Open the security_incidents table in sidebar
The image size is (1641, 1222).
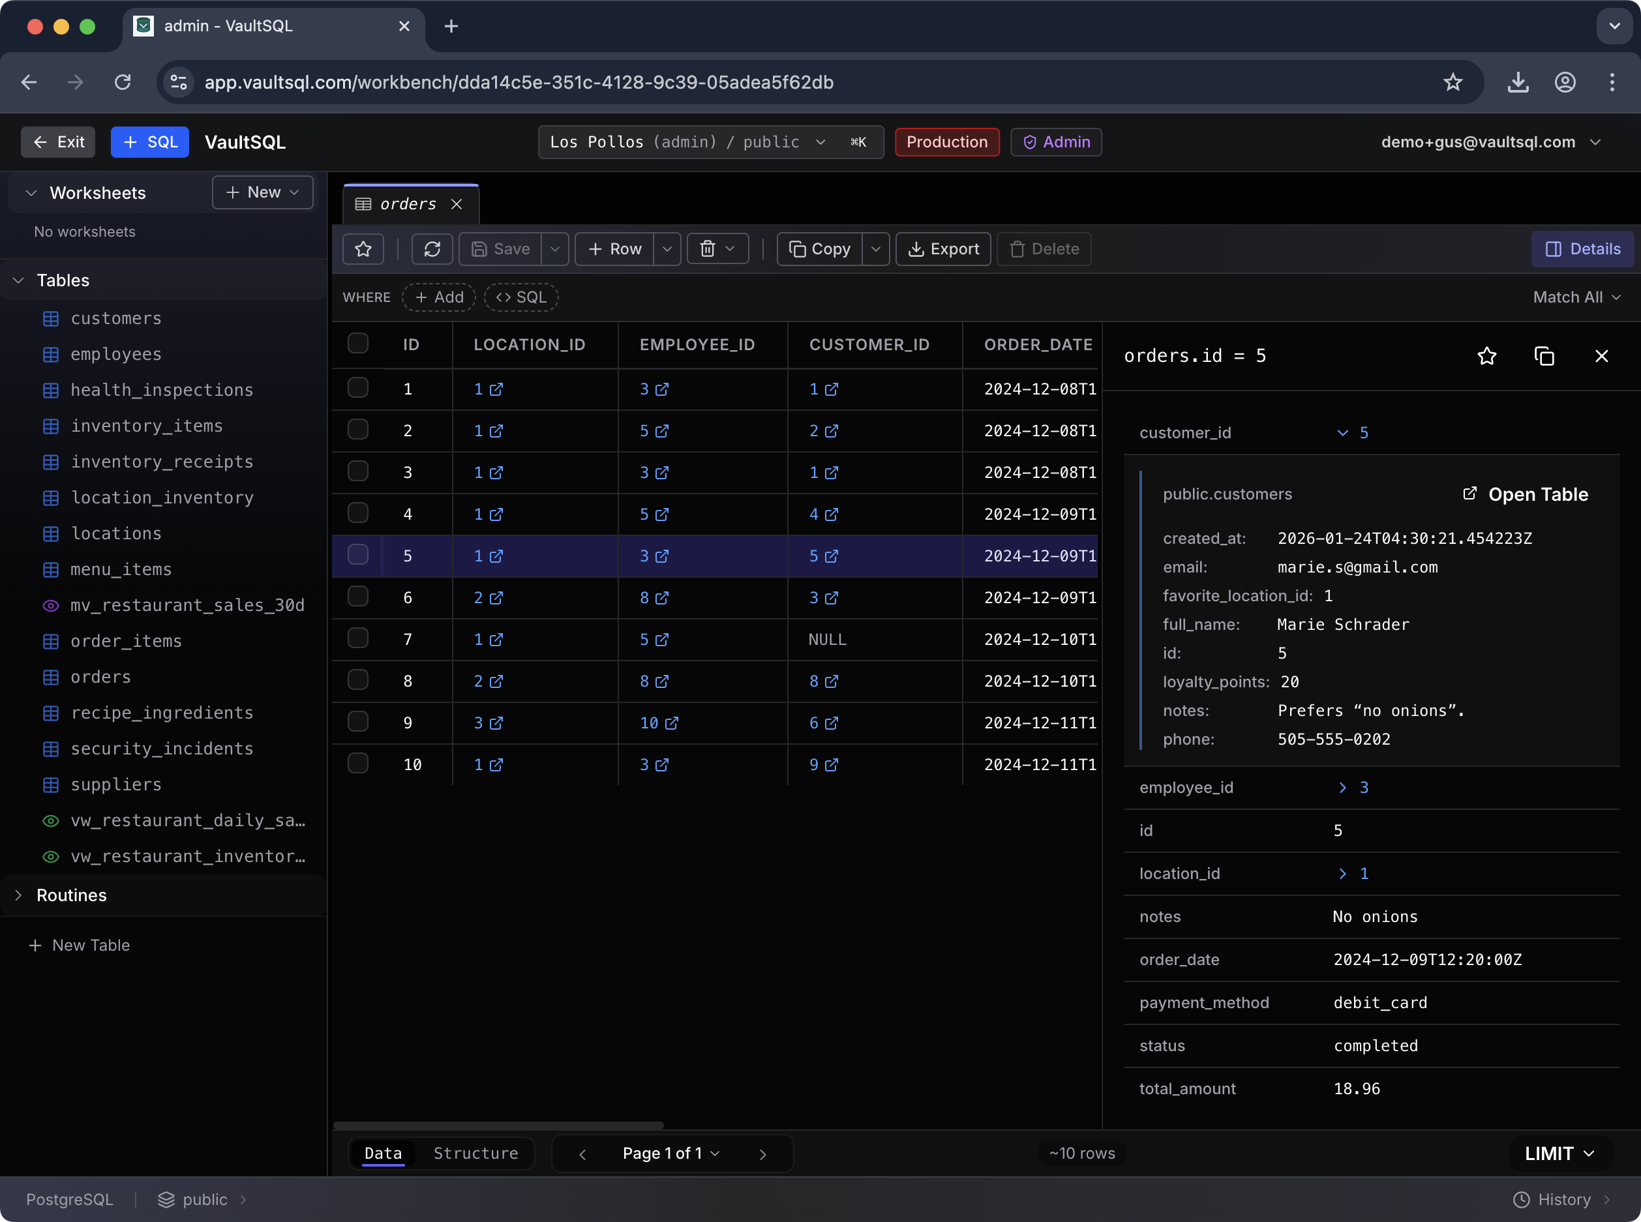click(161, 749)
